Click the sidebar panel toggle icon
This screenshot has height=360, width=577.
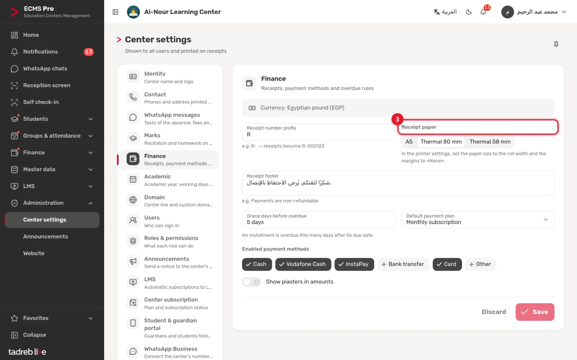click(x=115, y=12)
